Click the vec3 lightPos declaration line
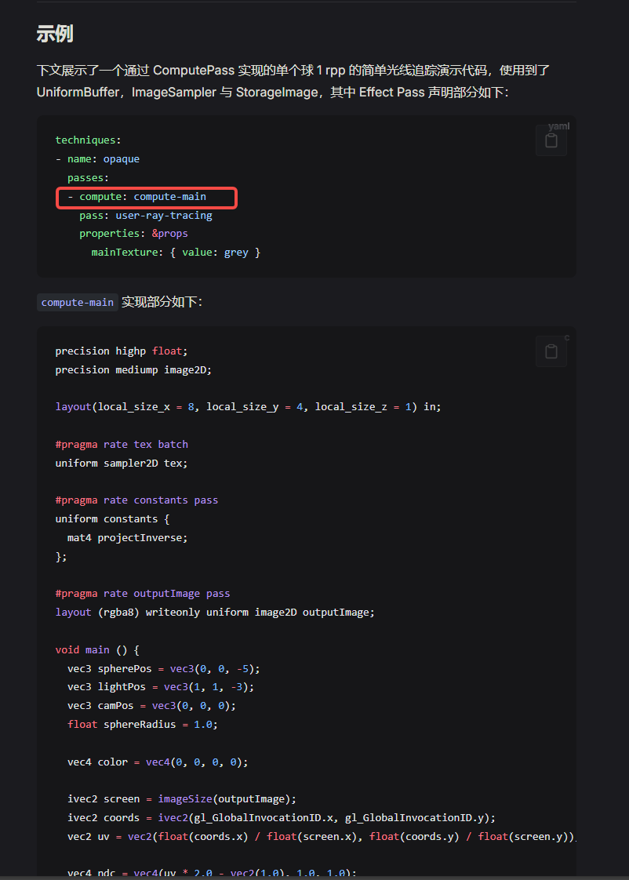 pyautogui.click(x=160, y=686)
